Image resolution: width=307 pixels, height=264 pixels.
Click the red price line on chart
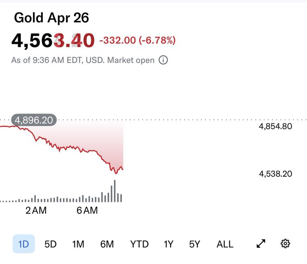(x=68, y=147)
